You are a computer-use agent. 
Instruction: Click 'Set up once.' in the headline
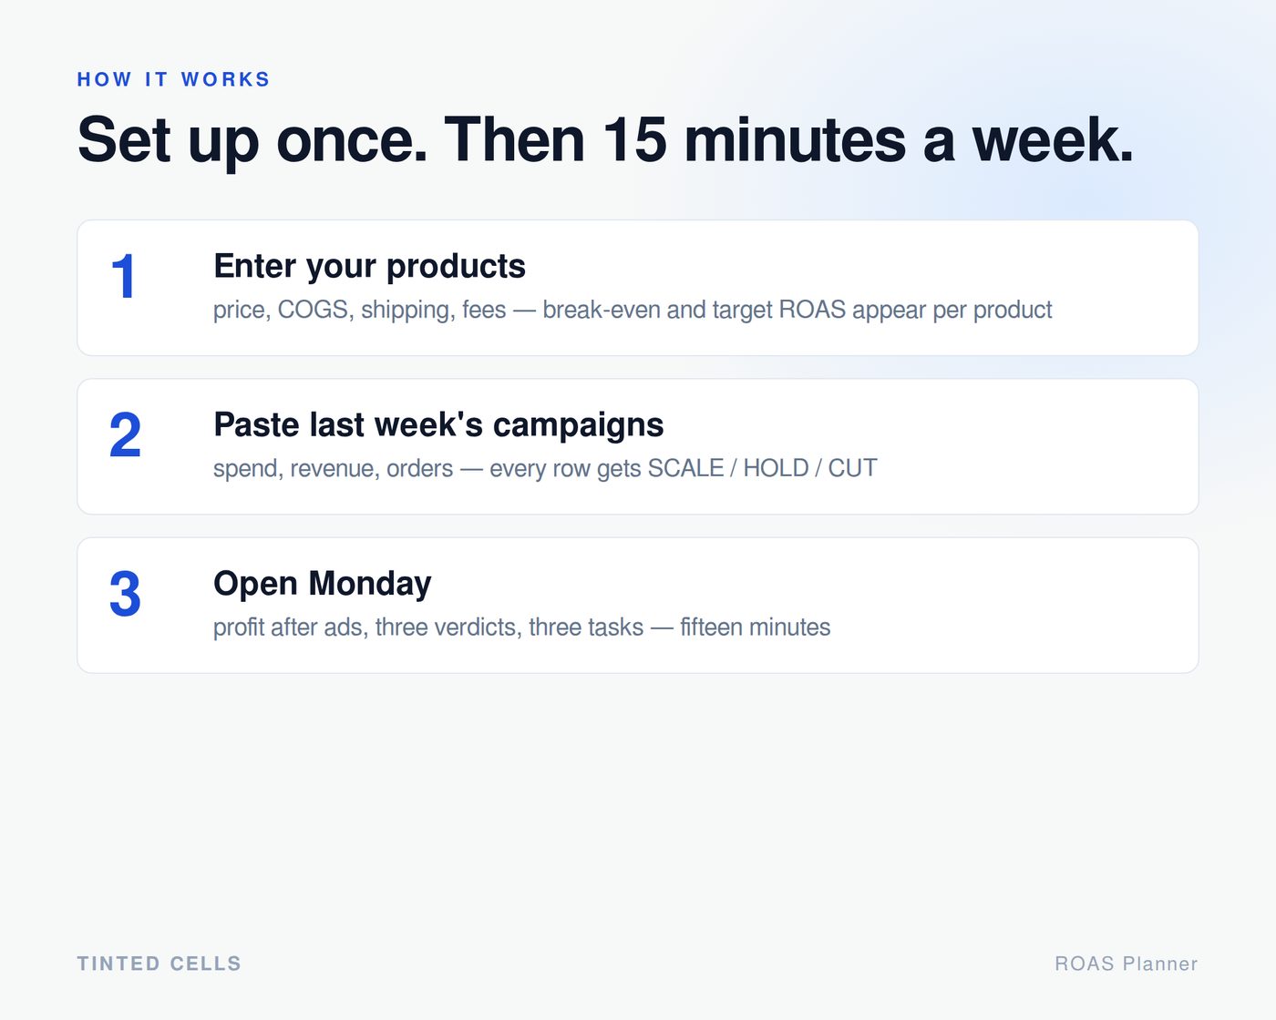click(x=252, y=140)
